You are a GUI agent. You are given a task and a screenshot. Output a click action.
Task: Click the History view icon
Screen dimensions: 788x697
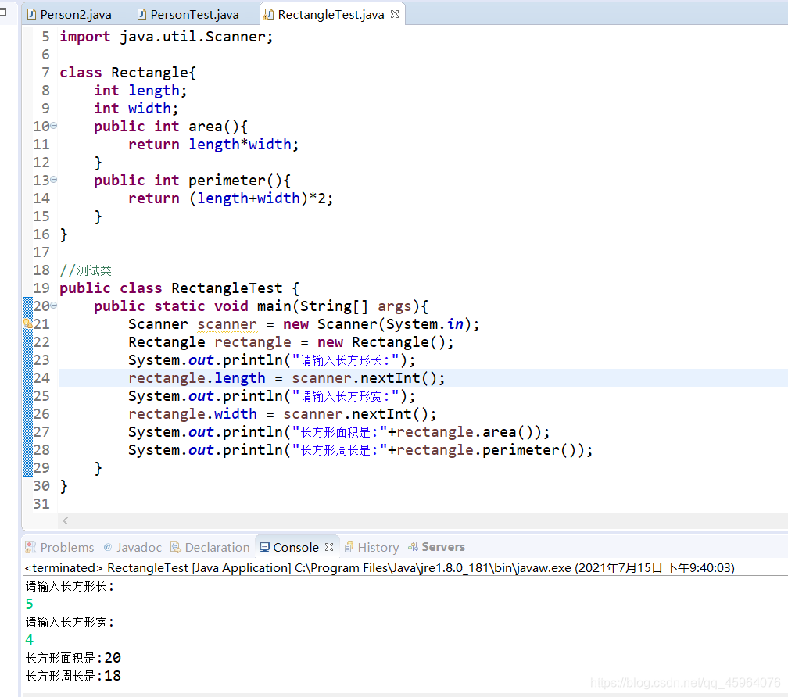tap(349, 547)
